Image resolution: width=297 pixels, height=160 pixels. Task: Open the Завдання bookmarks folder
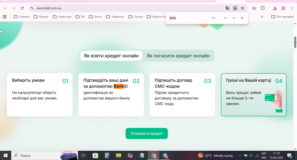tap(115, 17)
